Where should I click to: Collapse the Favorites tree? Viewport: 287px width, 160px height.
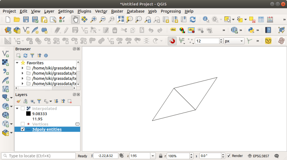point(17,63)
